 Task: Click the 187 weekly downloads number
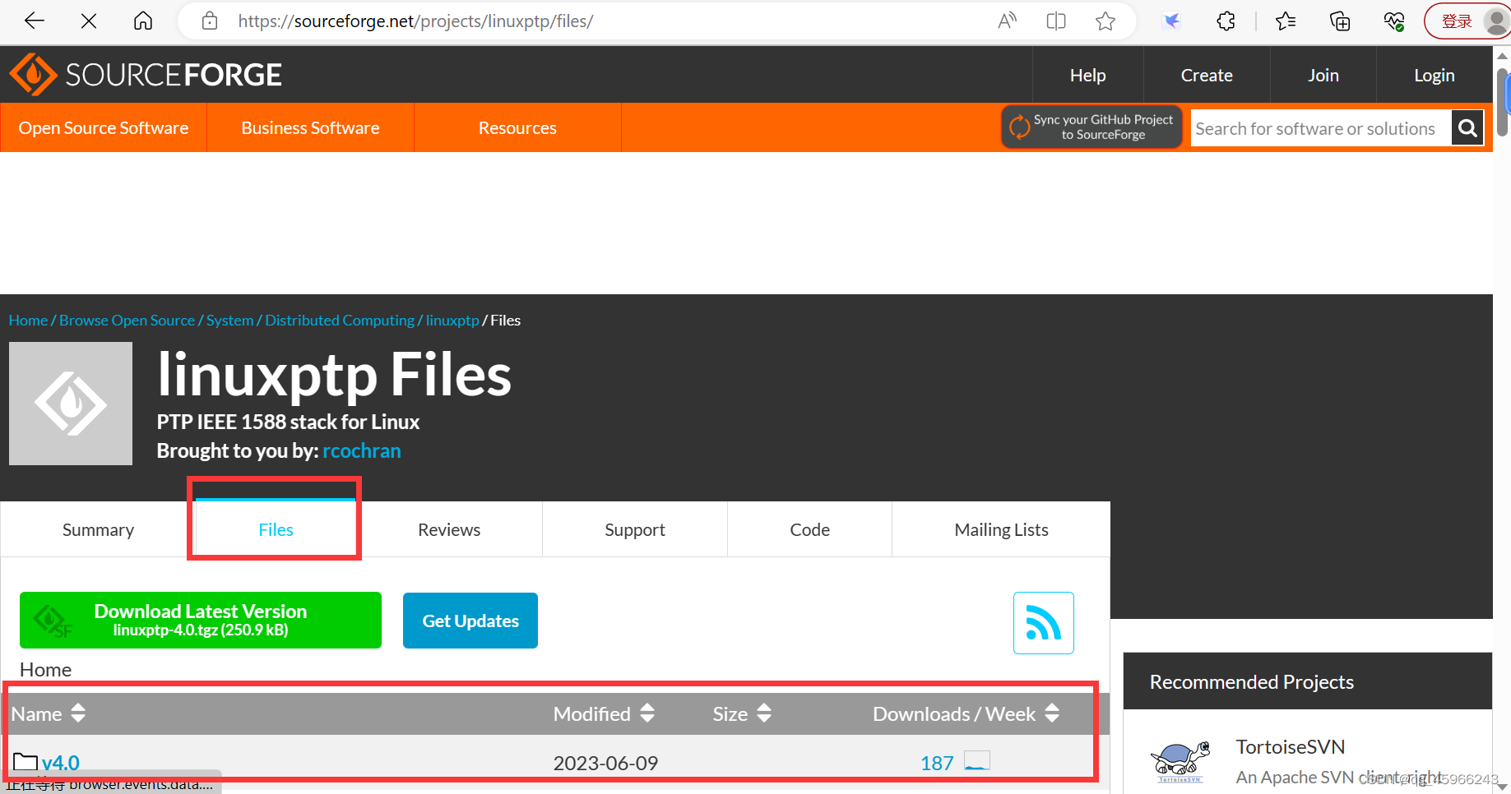[937, 763]
